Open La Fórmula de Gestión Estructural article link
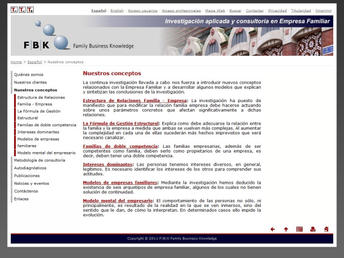344x258 pixels. pyautogui.click(x=121, y=123)
